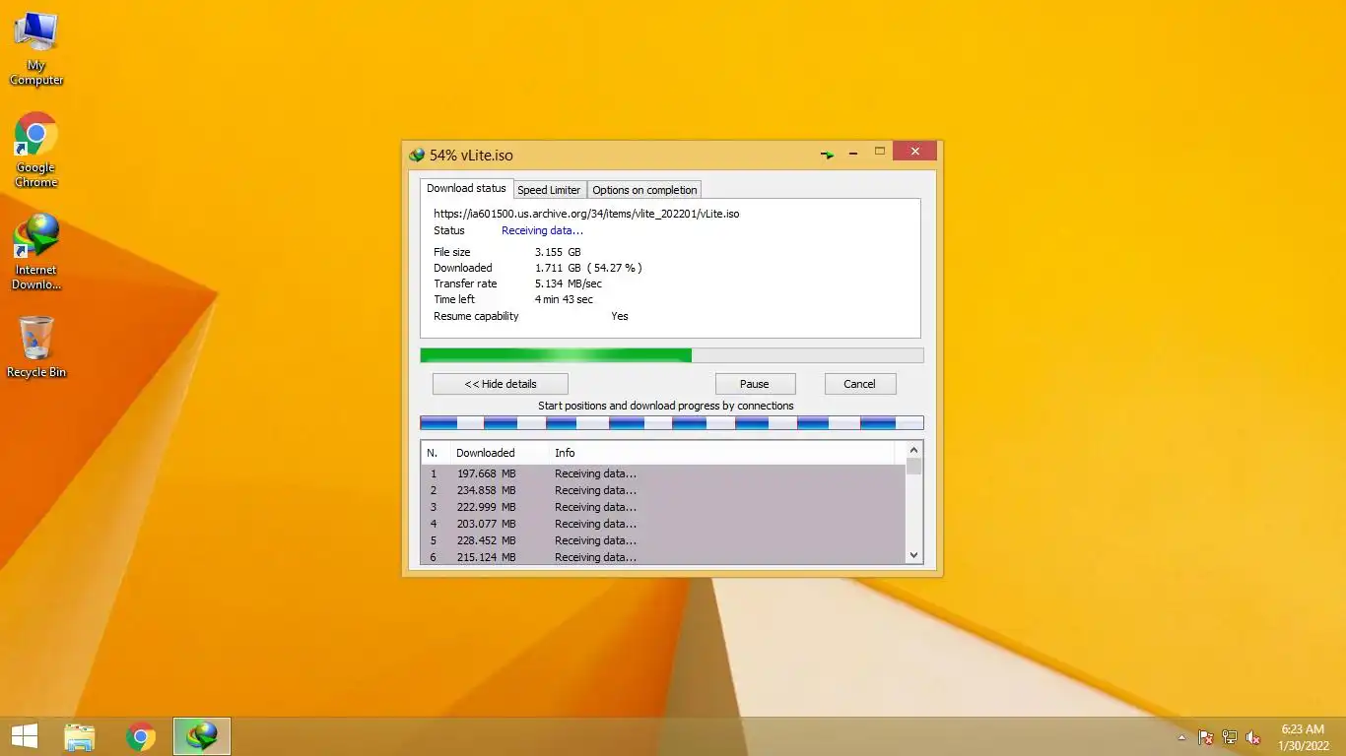Image resolution: width=1346 pixels, height=756 pixels.
Task: Click the IDM taskbar button
Action: coord(202,736)
